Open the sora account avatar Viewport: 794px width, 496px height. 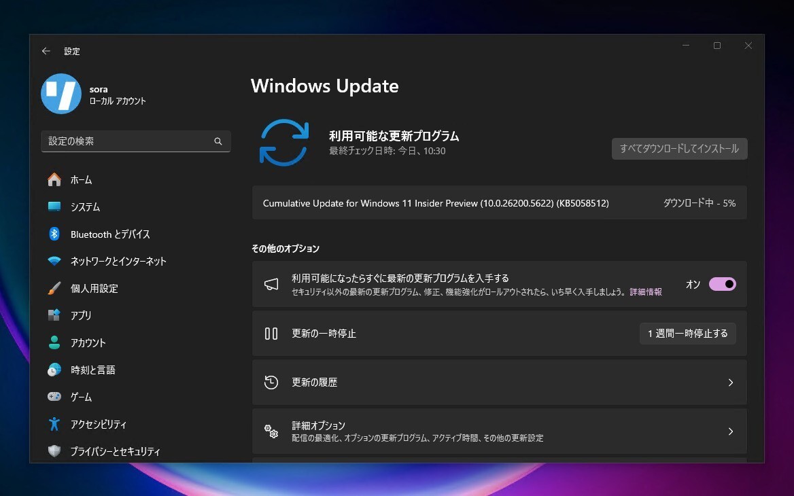[61, 94]
